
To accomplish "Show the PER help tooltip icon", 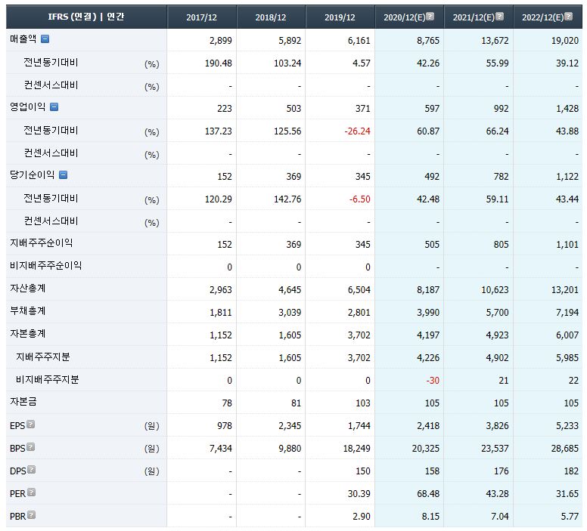I will 32,492.
